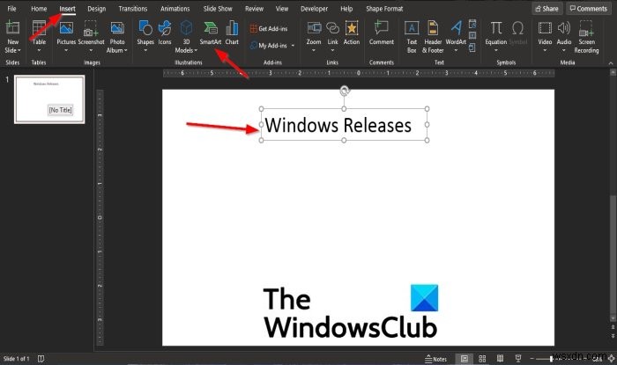This screenshot has width=617, height=365.
Task: Insert a Text Box
Action: pyautogui.click(x=412, y=37)
